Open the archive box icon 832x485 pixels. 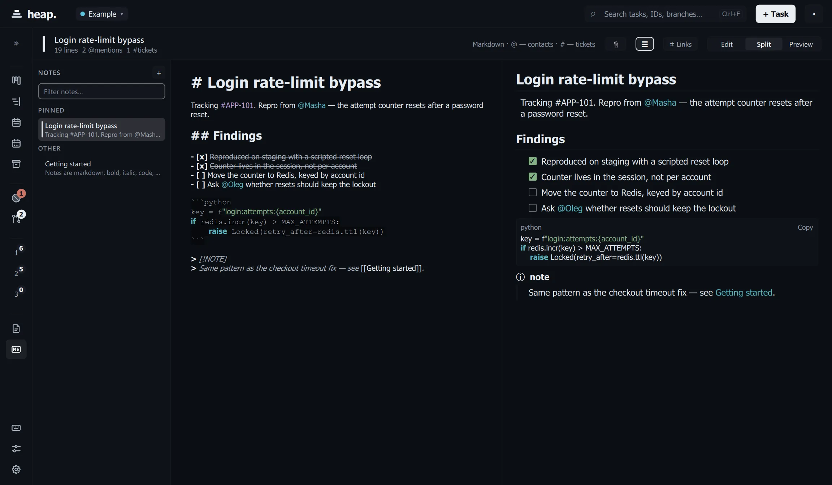point(16,164)
